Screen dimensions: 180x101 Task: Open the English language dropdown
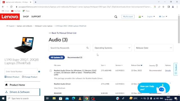coord(151,17)
